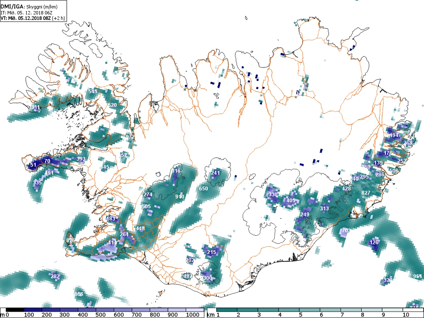Image resolution: width=424 pixels, height=318 pixels.
Task: Click the visibility value 300 on the map
Action: (208, 278)
